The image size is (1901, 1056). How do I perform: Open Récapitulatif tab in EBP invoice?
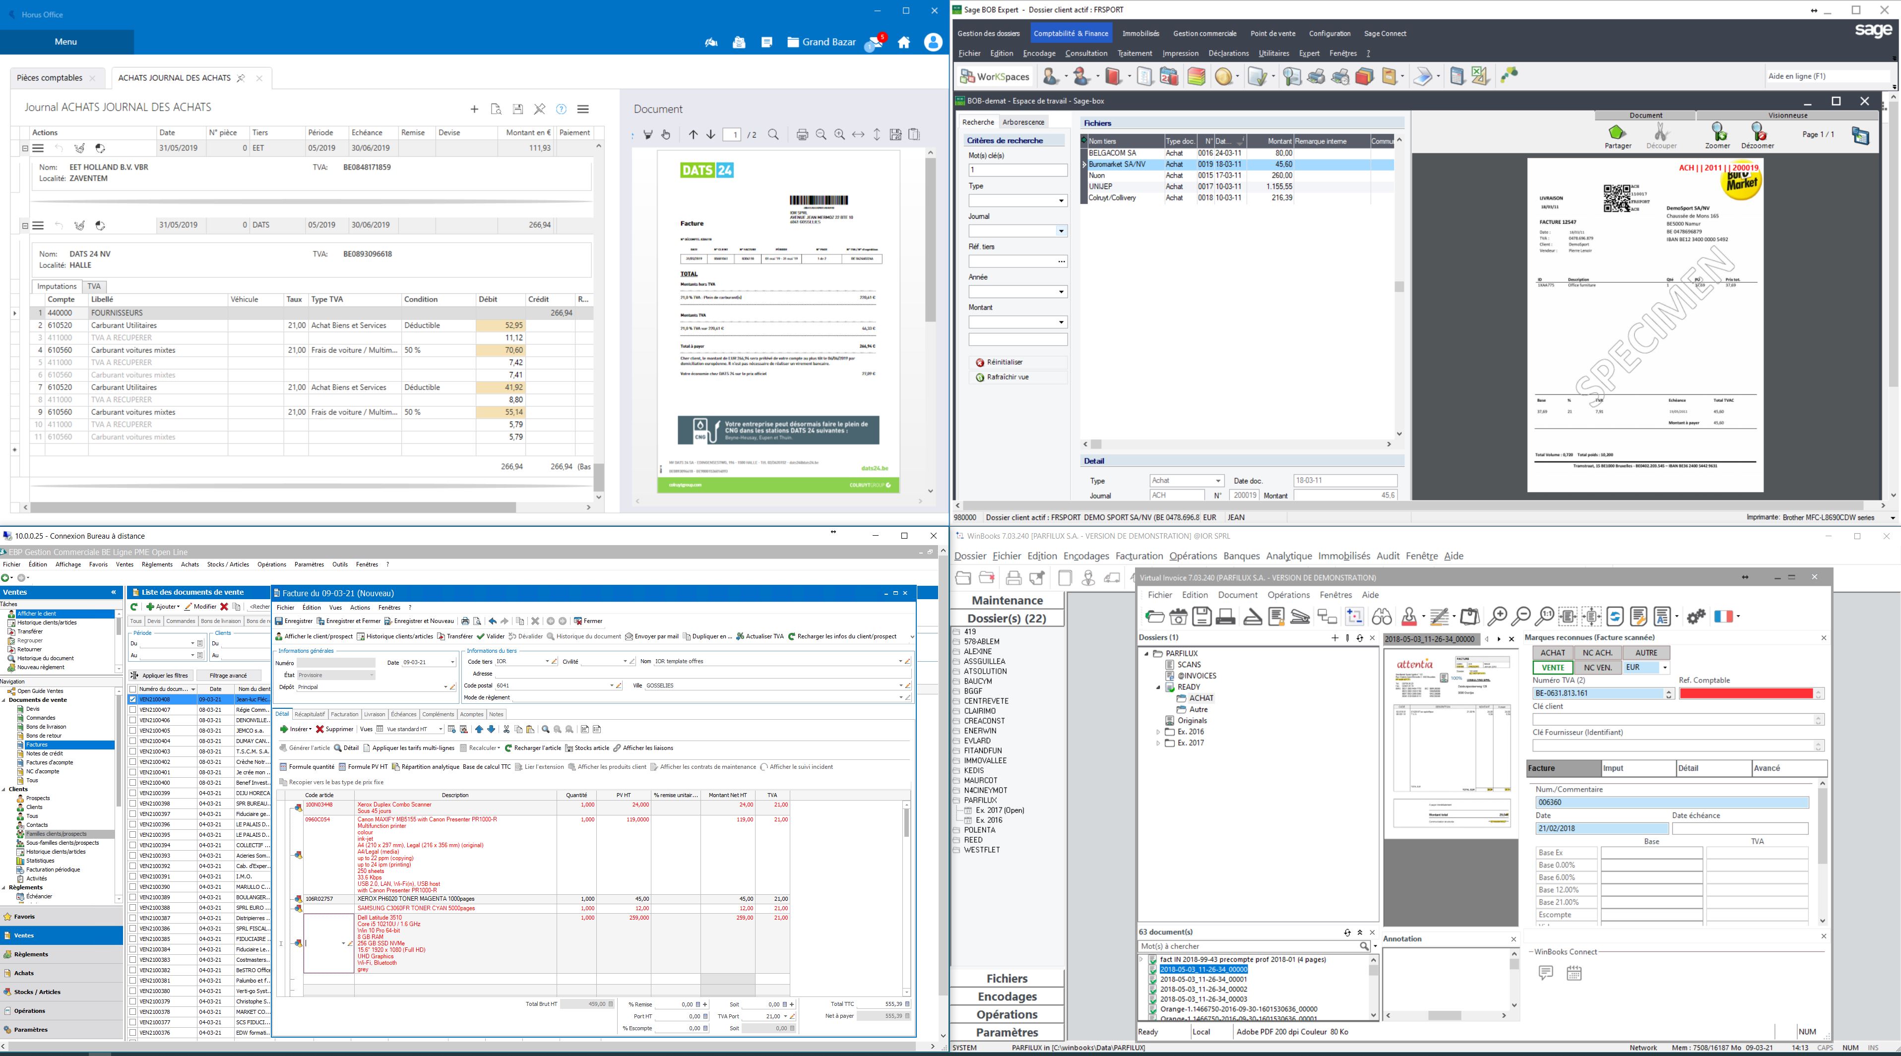click(309, 714)
